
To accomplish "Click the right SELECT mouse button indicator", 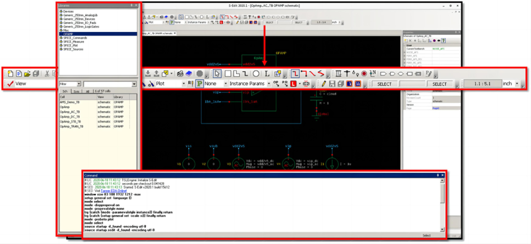I will (440, 84).
